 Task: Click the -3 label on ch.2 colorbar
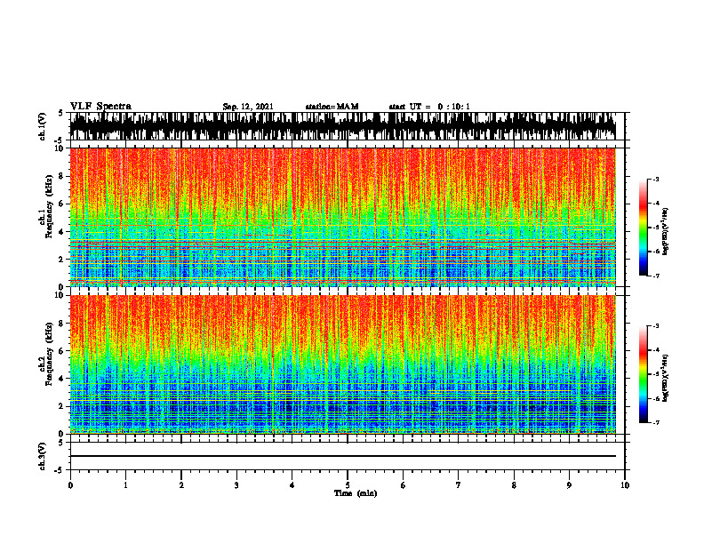click(656, 326)
